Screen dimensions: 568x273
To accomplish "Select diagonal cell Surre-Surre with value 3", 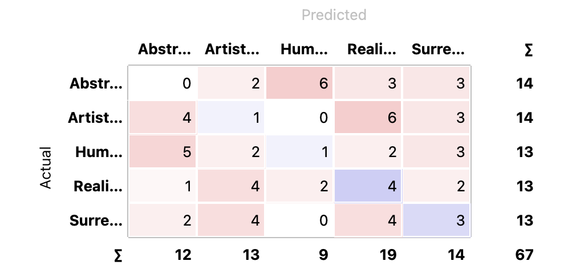I will click(x=436, y=220).
